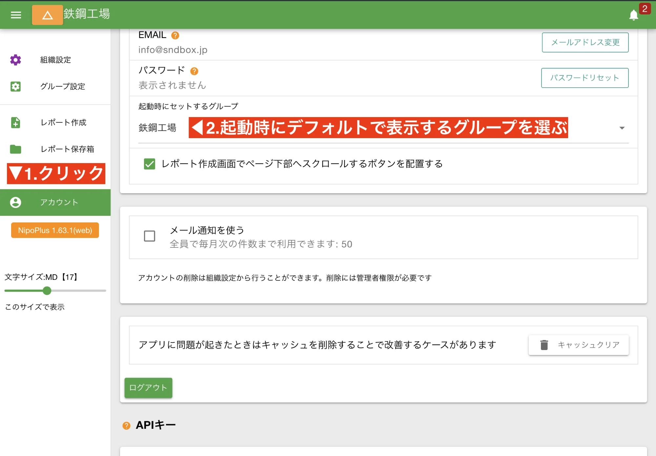Screen dimensions: 656x456
Task: Select the レポート保存箱 sidebar menu item
Action: (x=67, y=149)
